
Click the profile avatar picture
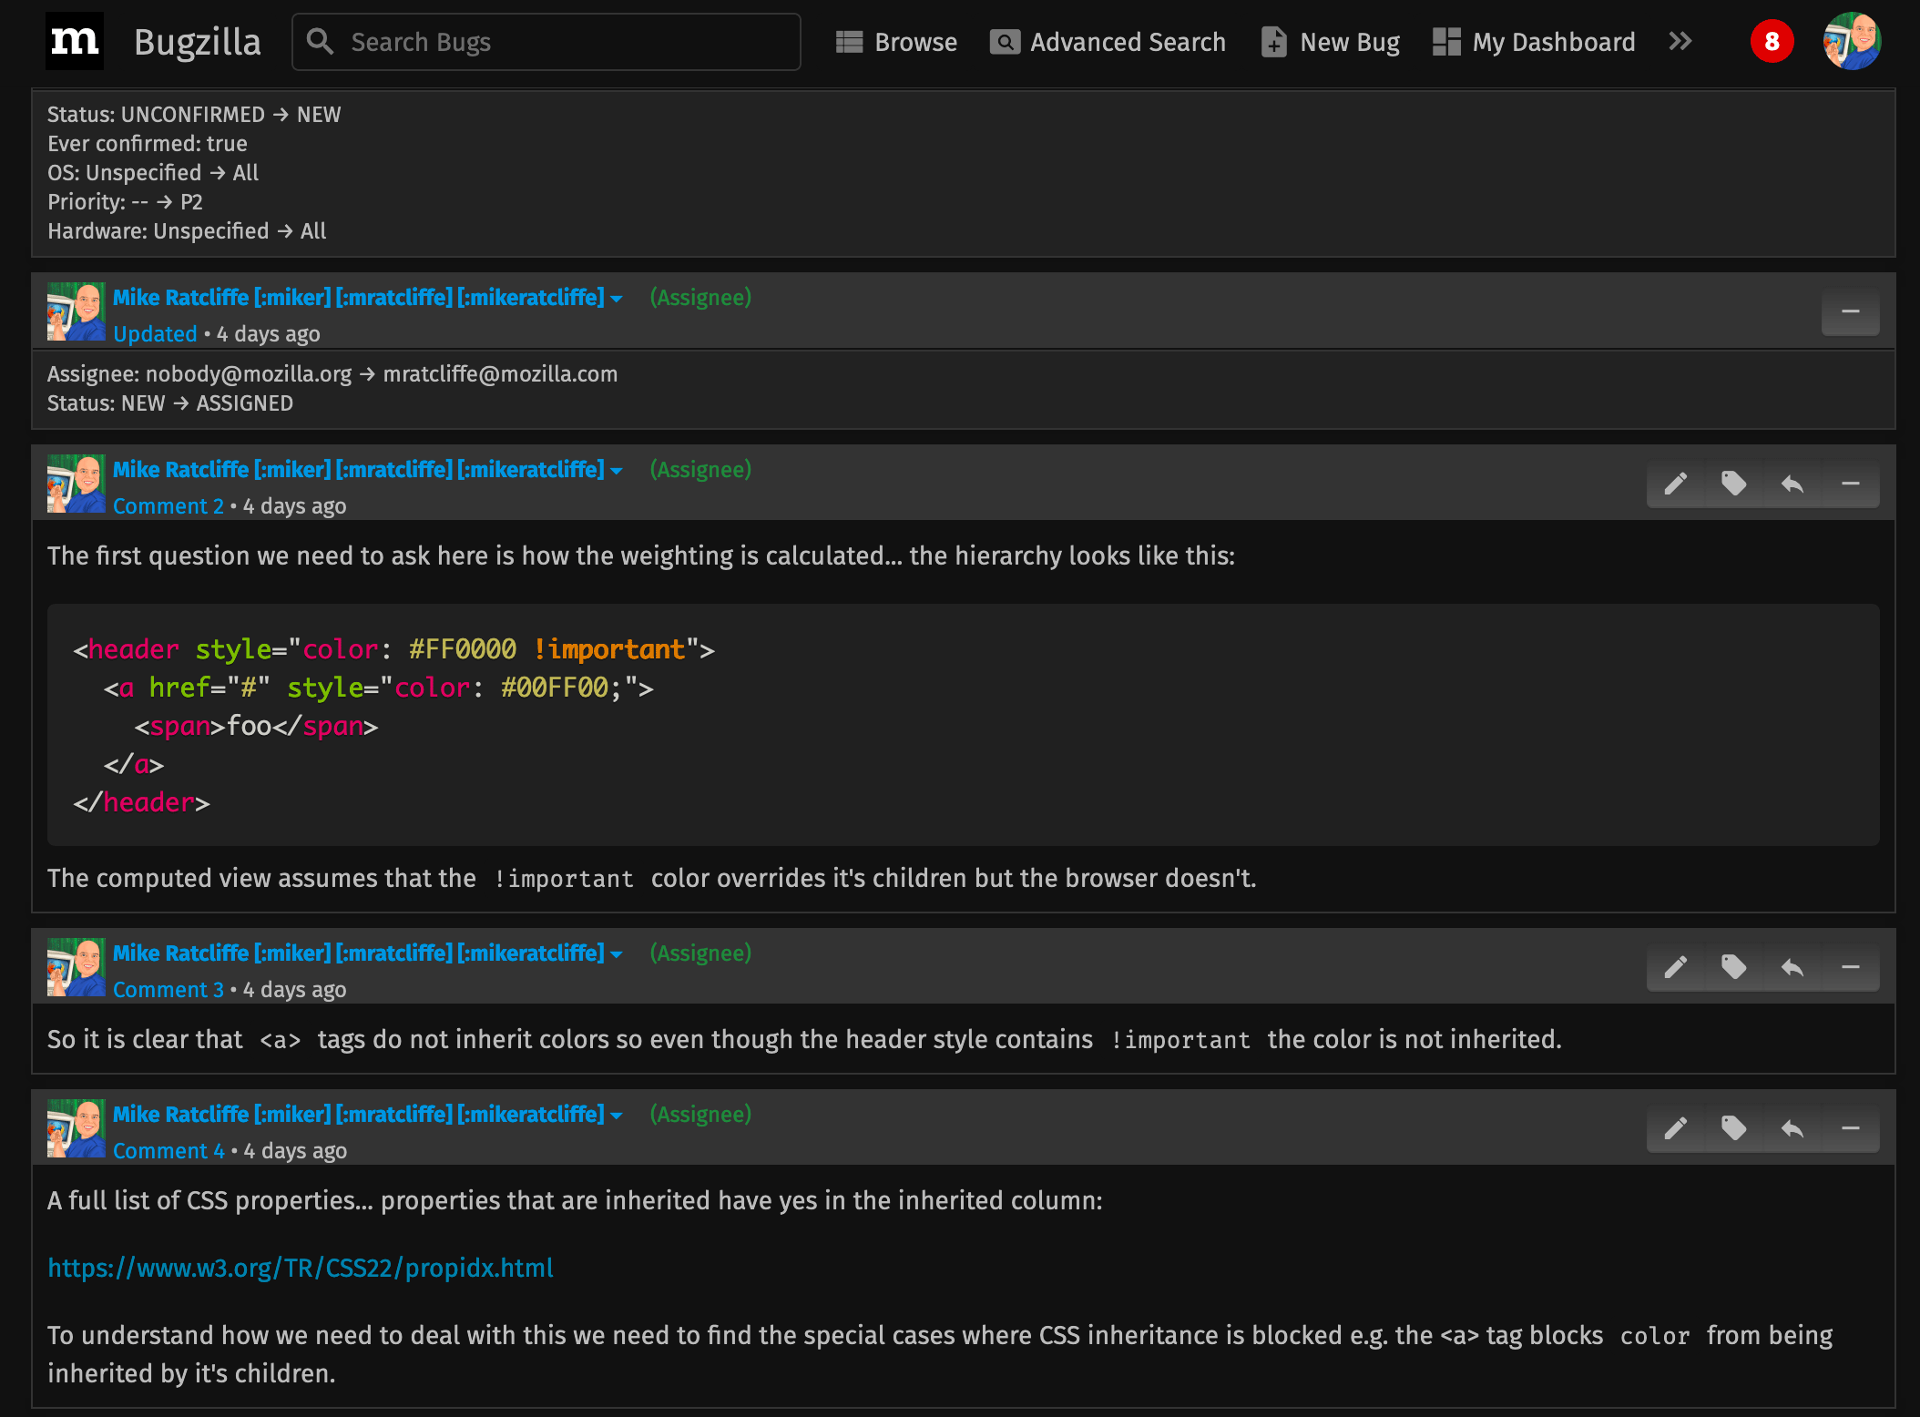click(x=1851, y=40)
